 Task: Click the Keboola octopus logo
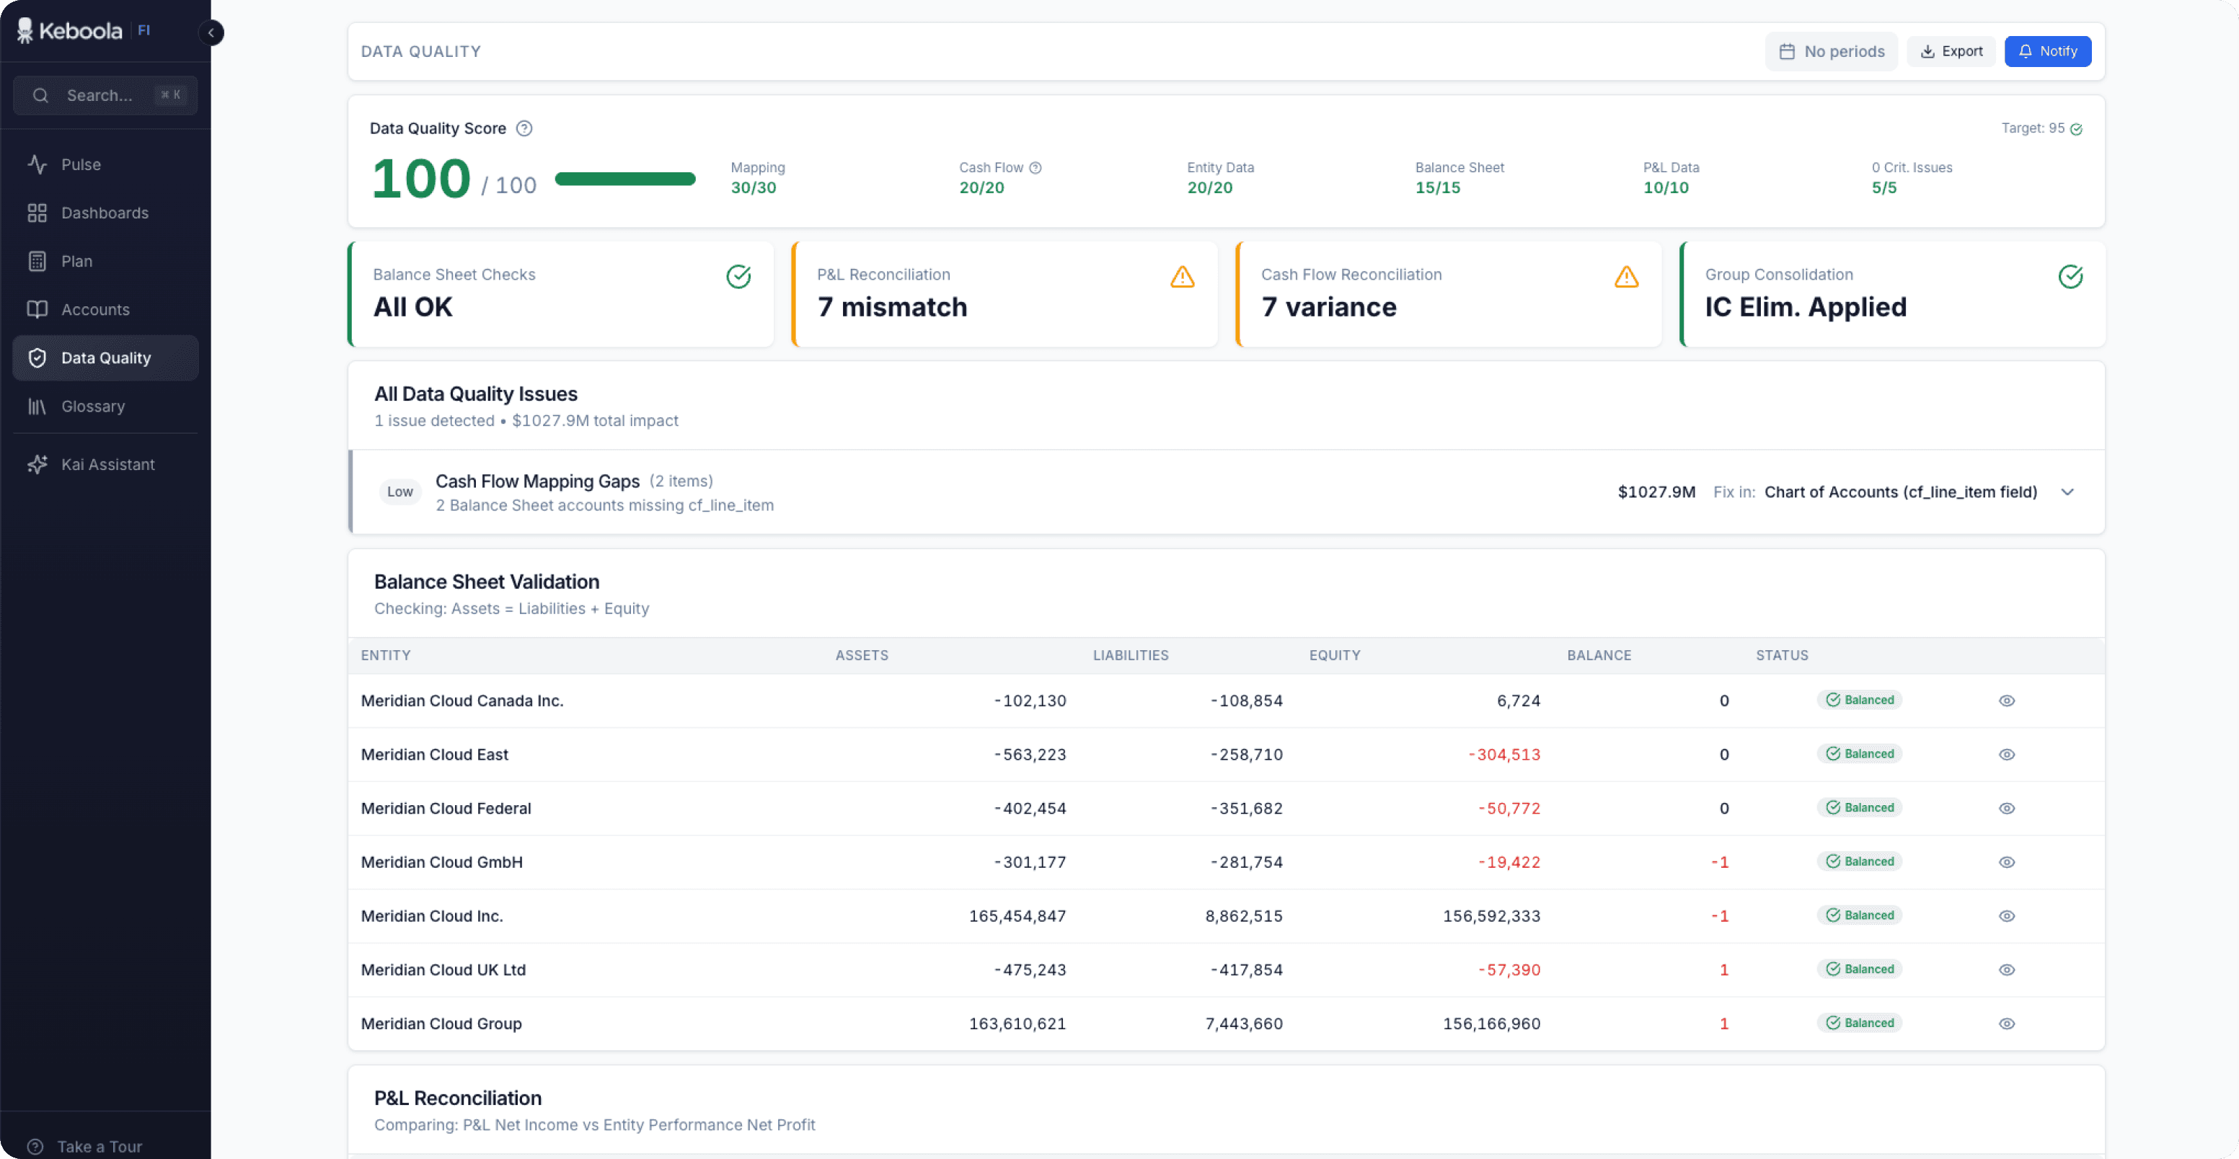pyautogui.click(x=25, y=30)
